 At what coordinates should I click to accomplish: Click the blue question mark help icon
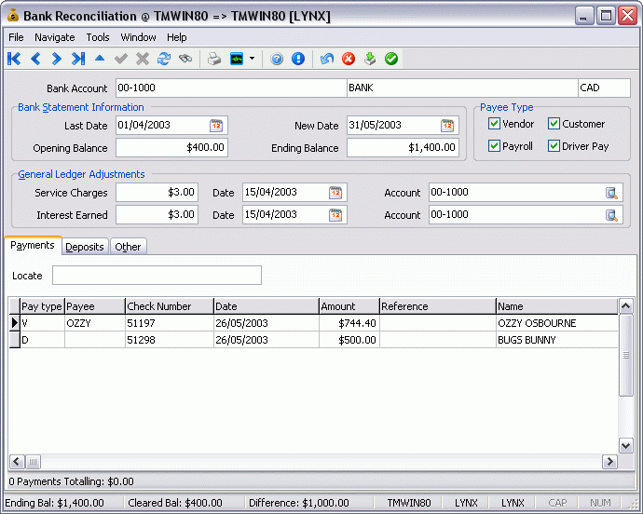(x=277, y=59)
